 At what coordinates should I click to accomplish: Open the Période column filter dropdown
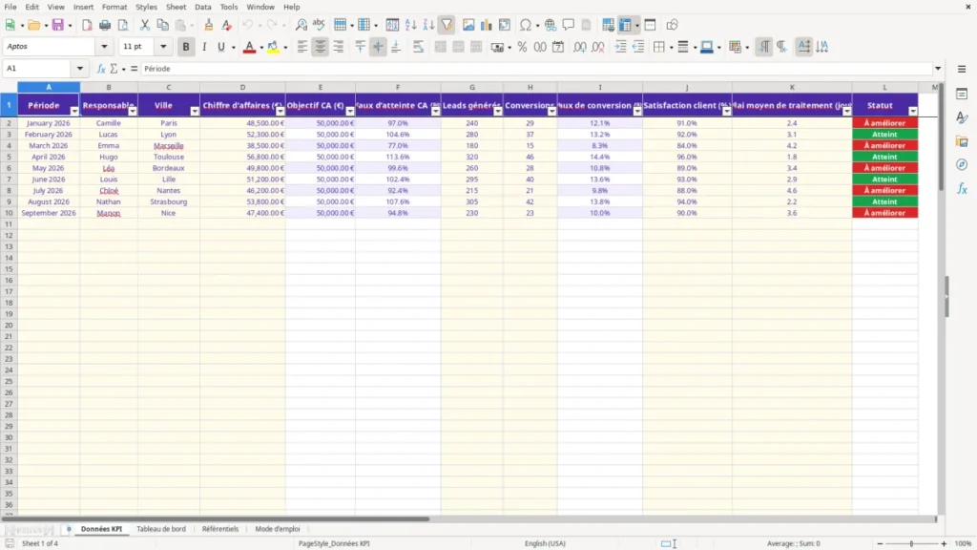pyautogui.click(x=74, y=111)
